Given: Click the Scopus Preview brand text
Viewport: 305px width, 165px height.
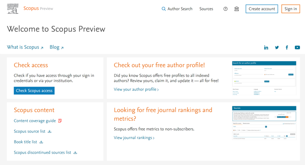Looking at the screenshot, I should 38,9.
